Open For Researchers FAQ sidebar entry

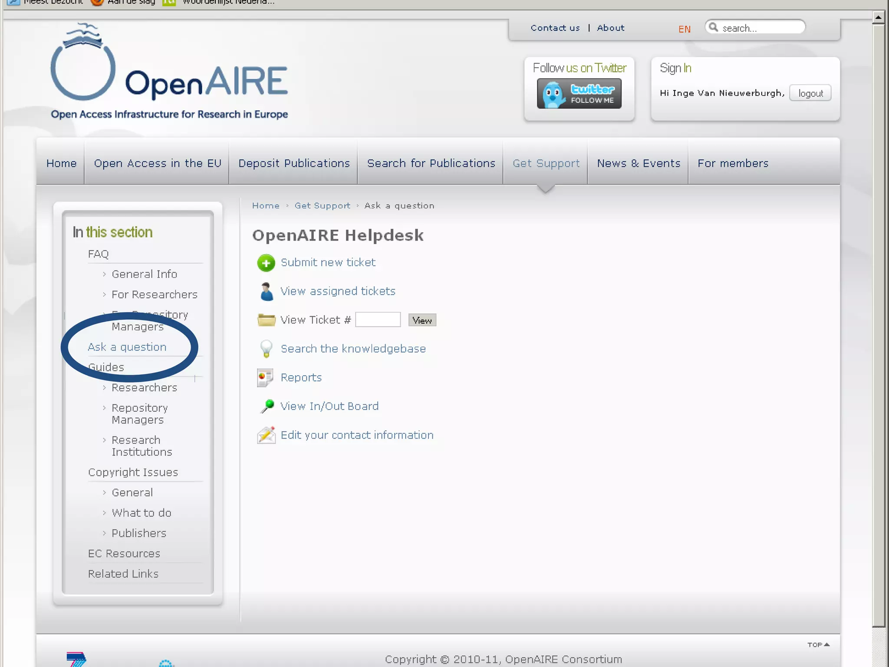(154, 294)
